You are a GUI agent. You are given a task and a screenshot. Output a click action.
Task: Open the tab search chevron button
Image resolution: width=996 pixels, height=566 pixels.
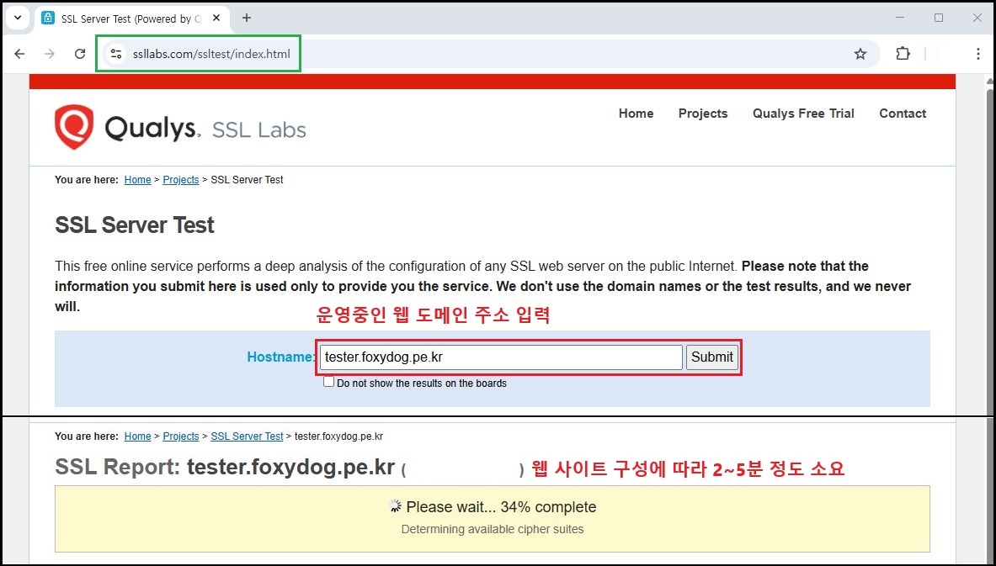coord(17,18)
